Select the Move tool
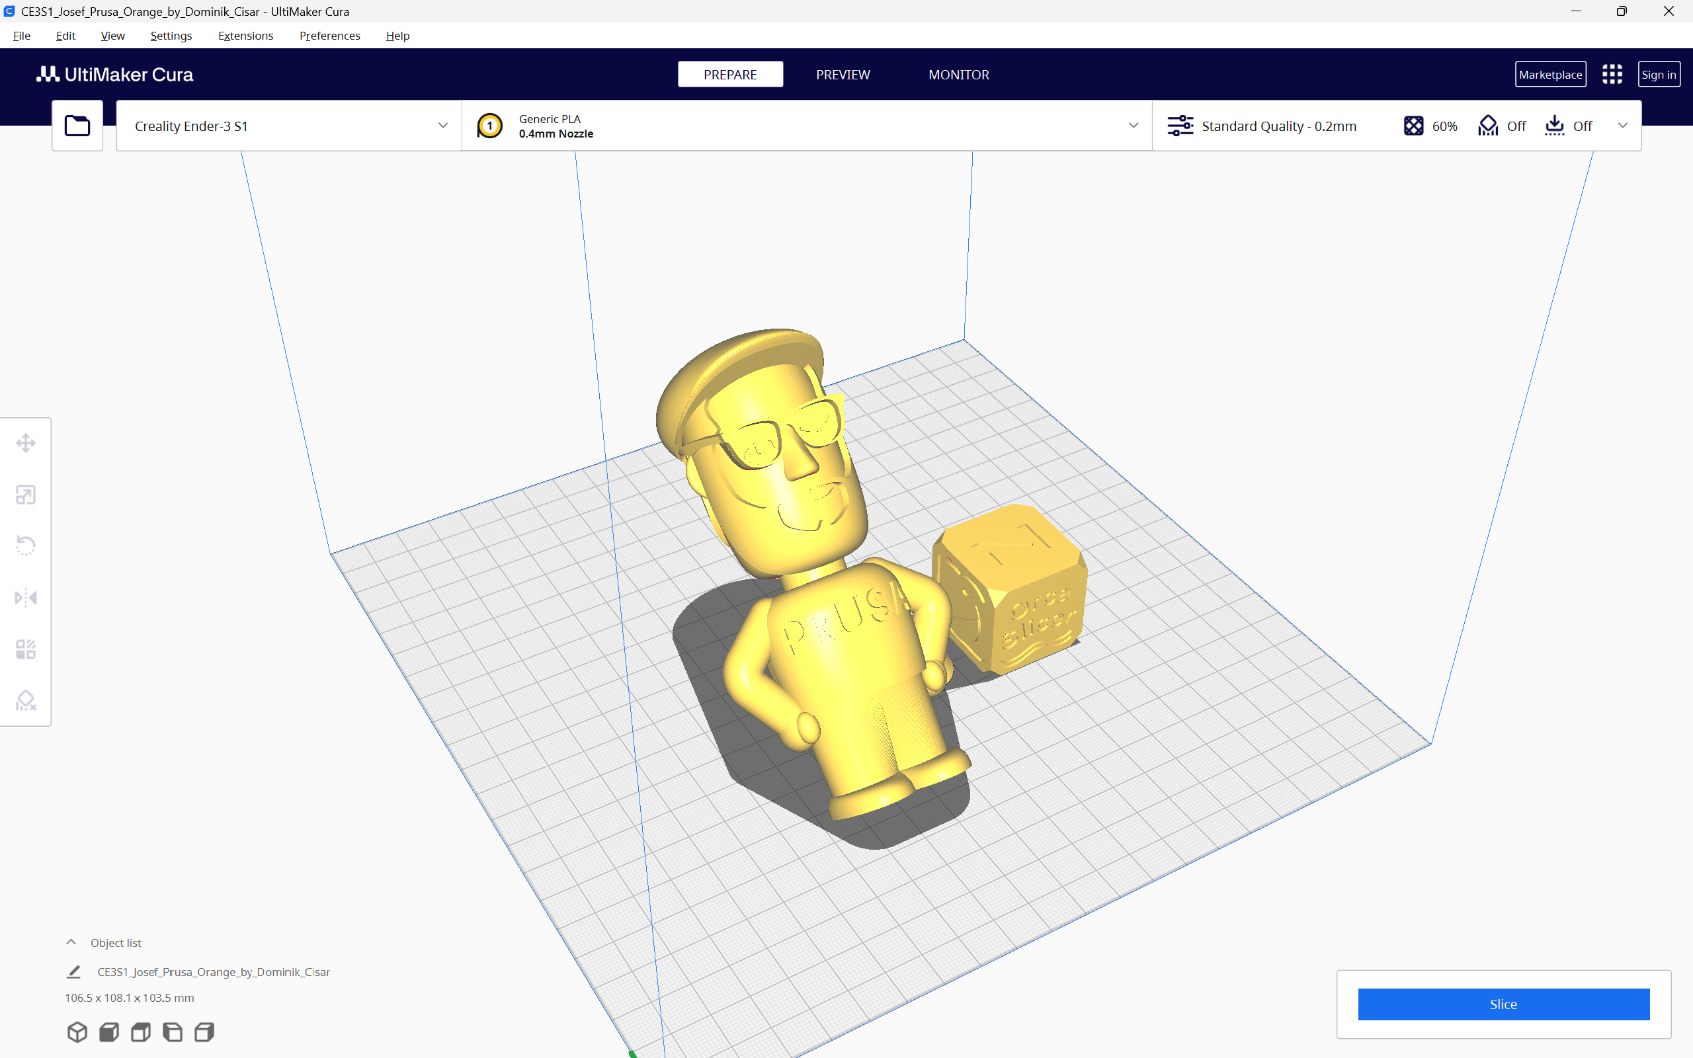Viewport: 1693px width, 1058px height. coord(26,443)
